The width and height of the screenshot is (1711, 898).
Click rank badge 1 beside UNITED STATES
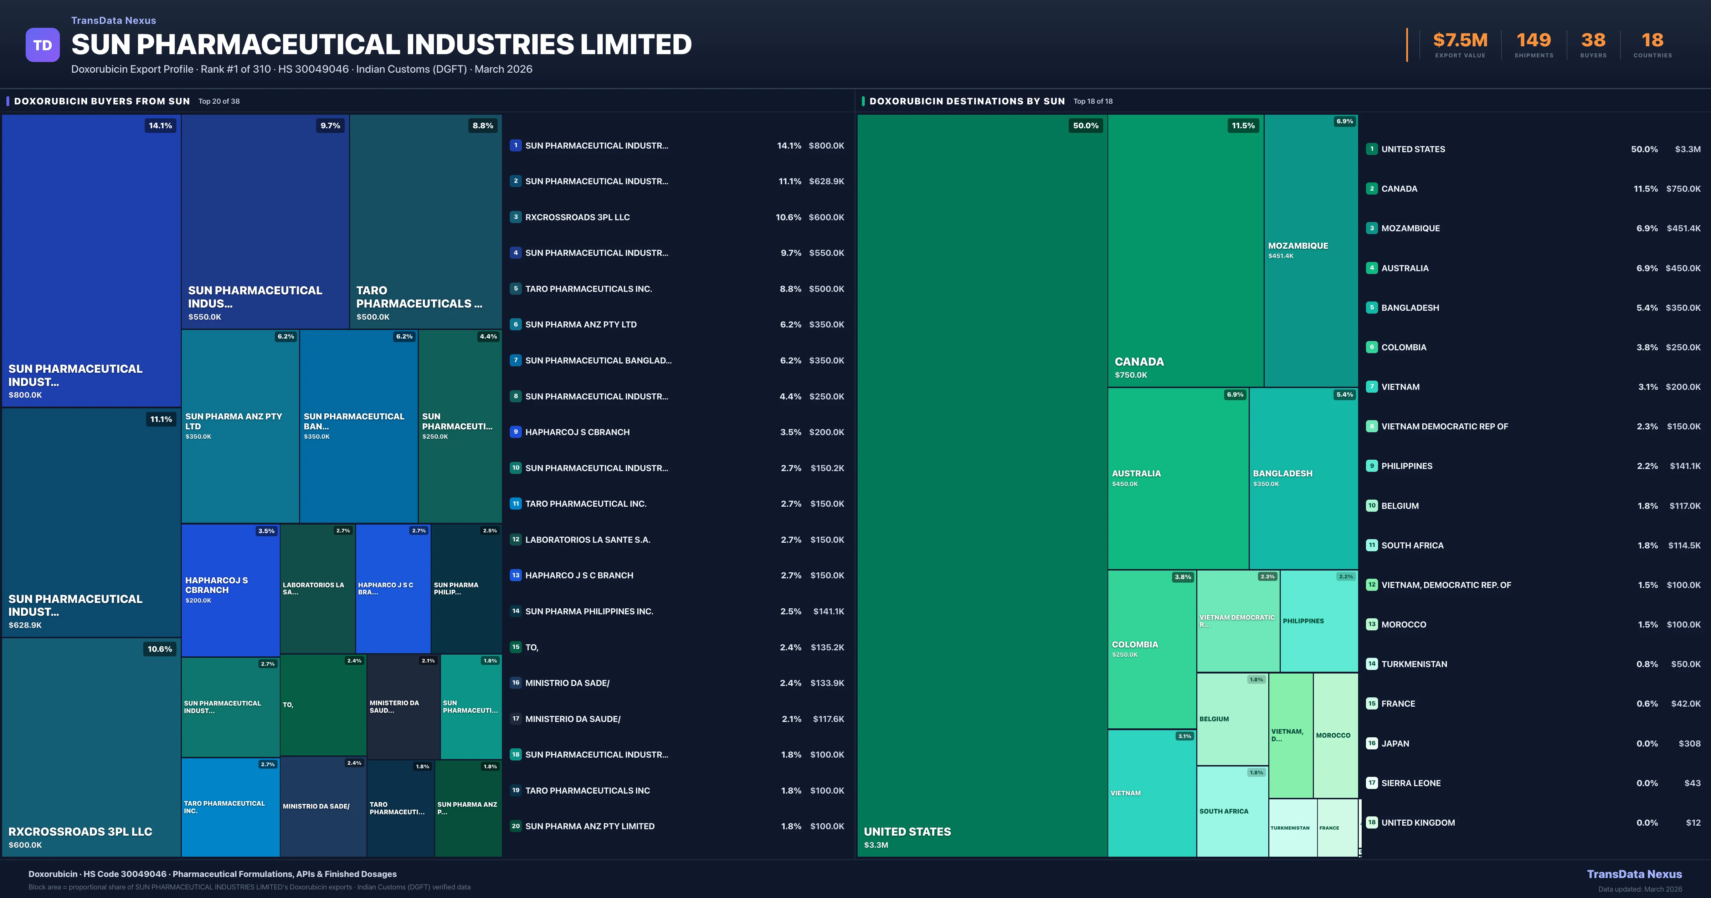click(x=1372, y=149)
